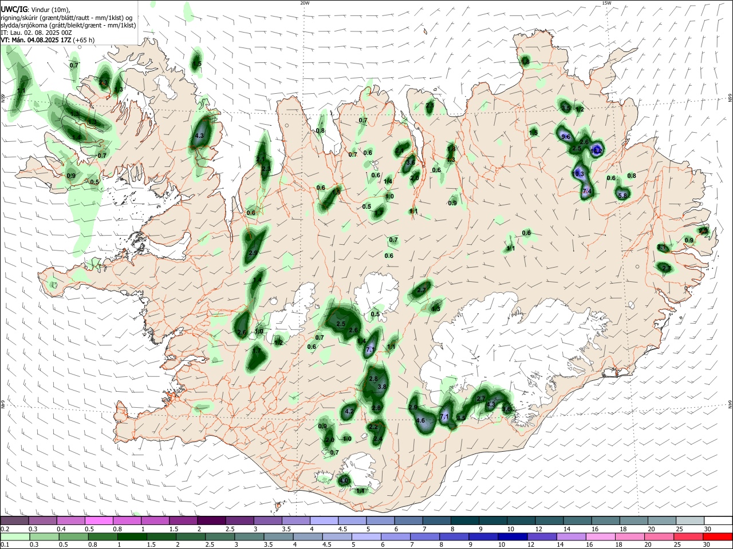Click the 4.6 precipitation value on the map
This screenshot has width=733, height=549.
click(420, 420)
